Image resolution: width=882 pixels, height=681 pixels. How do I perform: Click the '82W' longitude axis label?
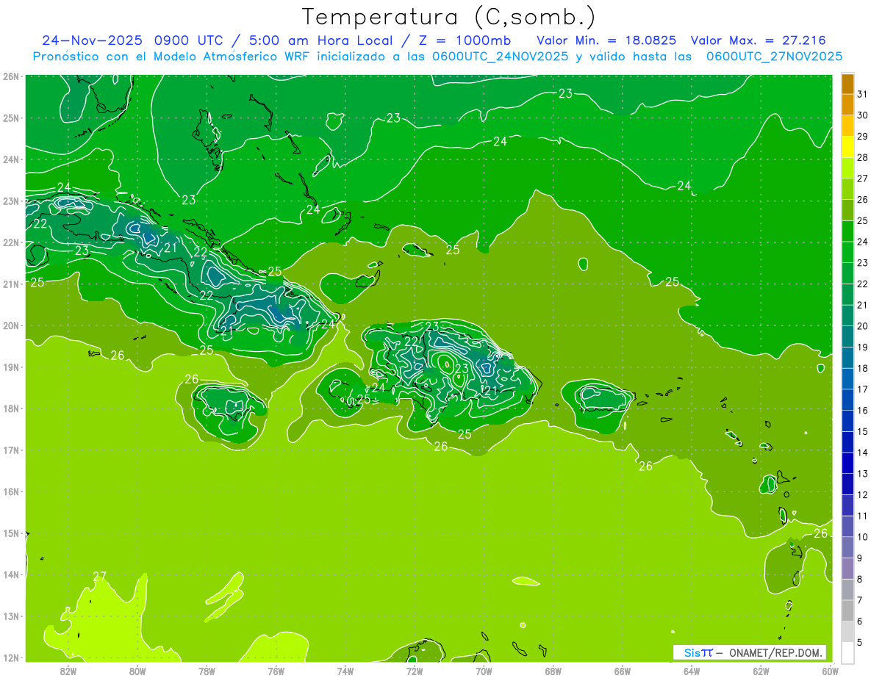pos(68,671)
